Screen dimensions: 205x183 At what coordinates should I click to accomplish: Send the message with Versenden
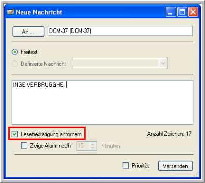tap(176, 166)
